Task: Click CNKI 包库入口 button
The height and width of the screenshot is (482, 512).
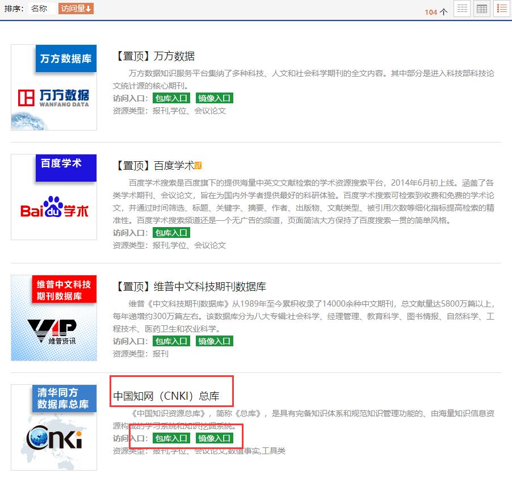Action: [171, 438]
